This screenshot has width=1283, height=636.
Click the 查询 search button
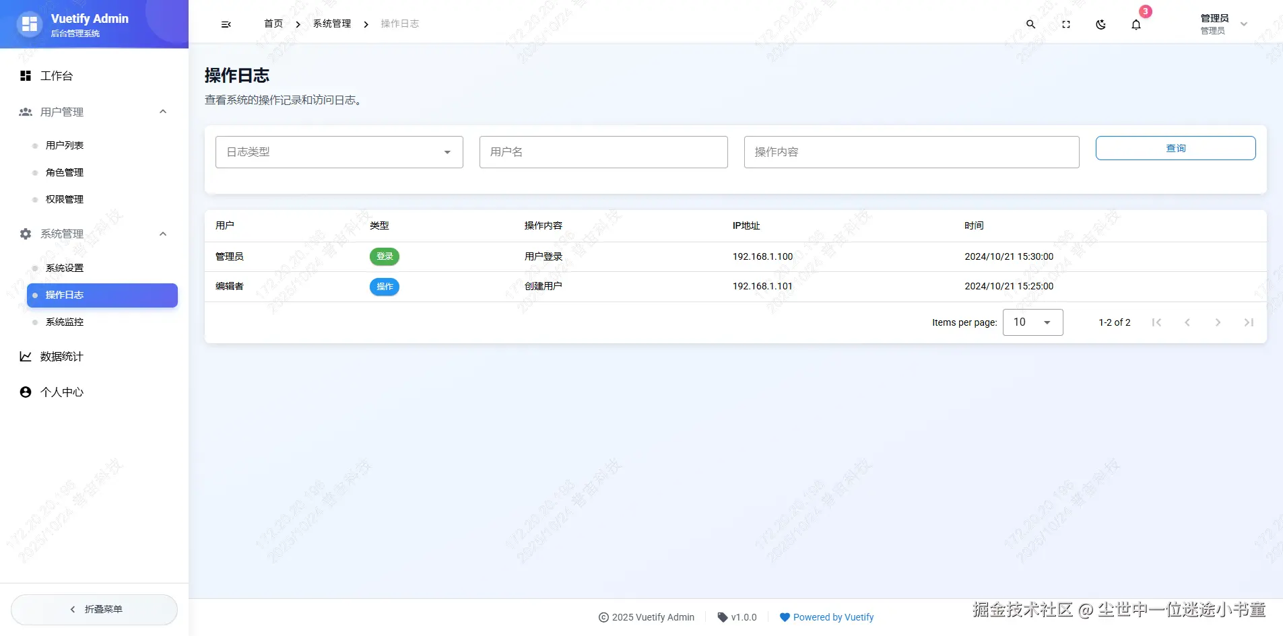(x=1175, y=147)
